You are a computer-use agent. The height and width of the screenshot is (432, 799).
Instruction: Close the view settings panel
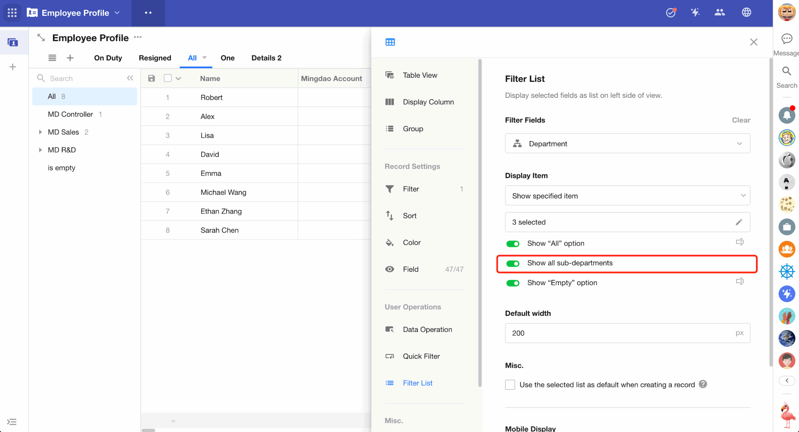753,42
